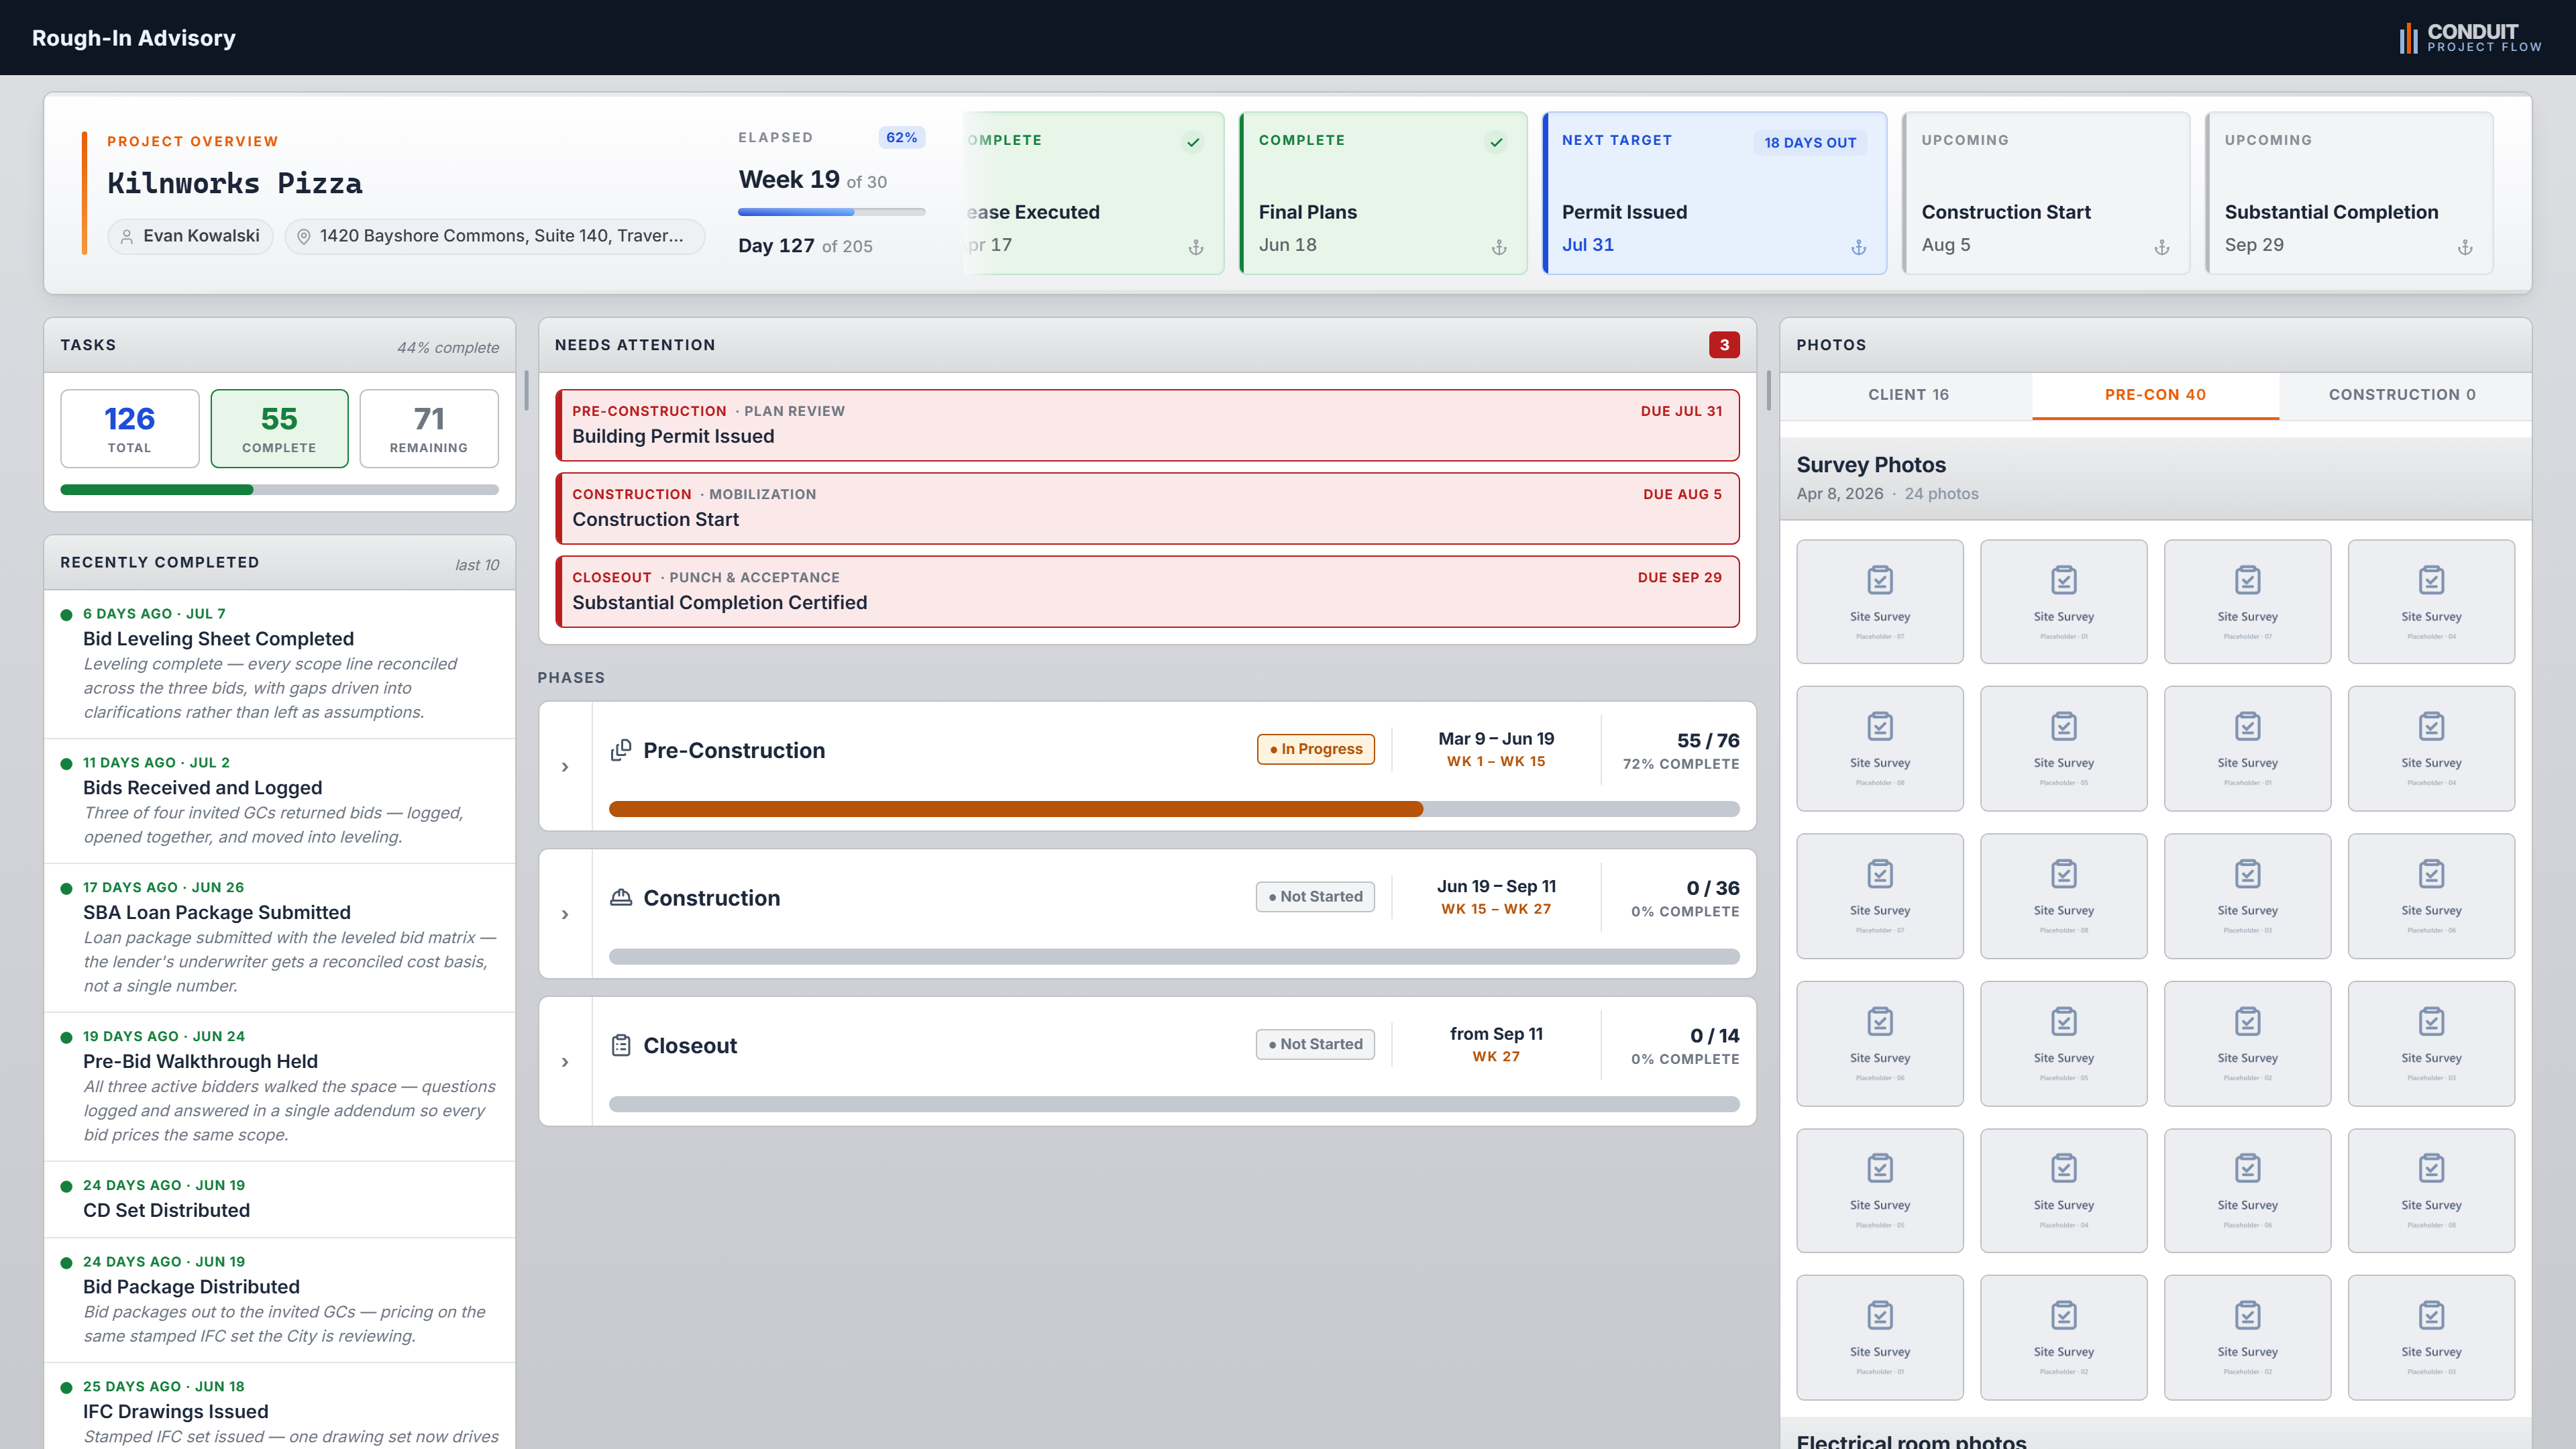Click the green dot beside CD Set Distributed

(66, 1187)
